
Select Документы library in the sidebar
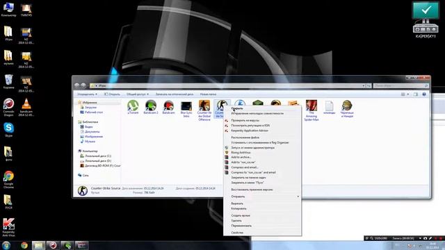pyautogui.click(x=90, y=132)
